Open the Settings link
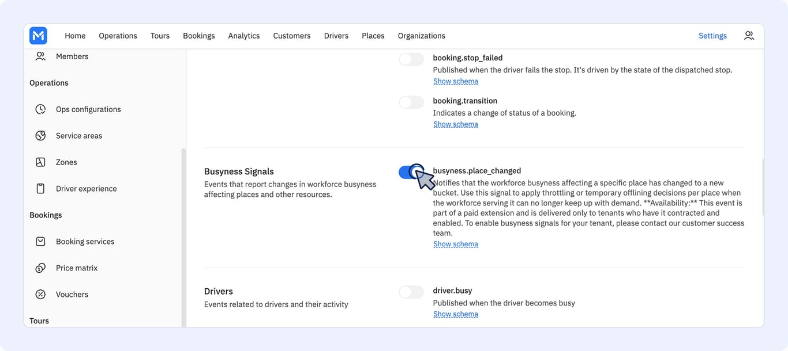The image size is (788, 351). (x=712, y=36)
